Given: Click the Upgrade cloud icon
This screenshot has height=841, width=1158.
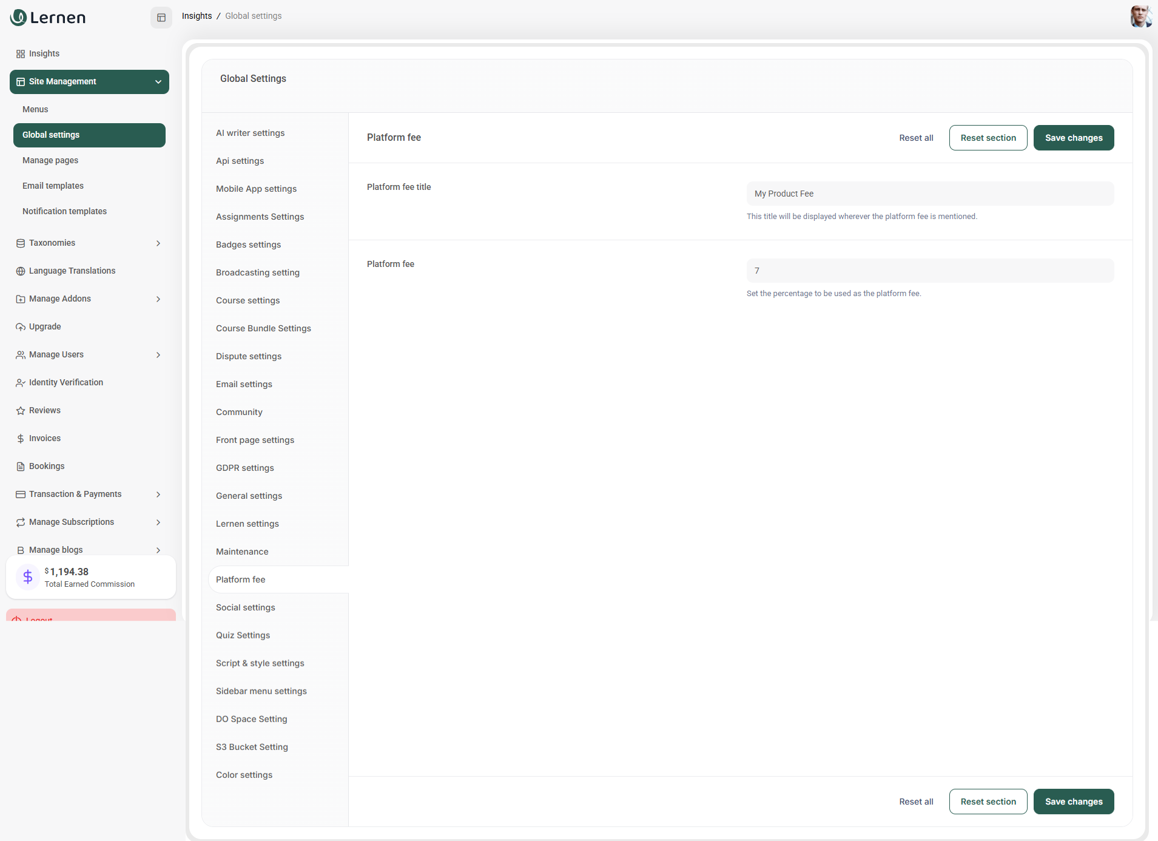Looking at the screenshot, I should click(x=21, y=327).
